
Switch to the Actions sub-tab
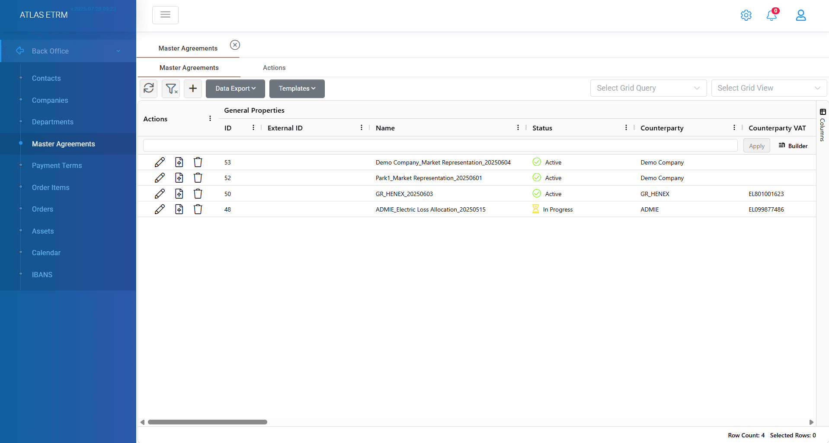click(x=274, y=68)
